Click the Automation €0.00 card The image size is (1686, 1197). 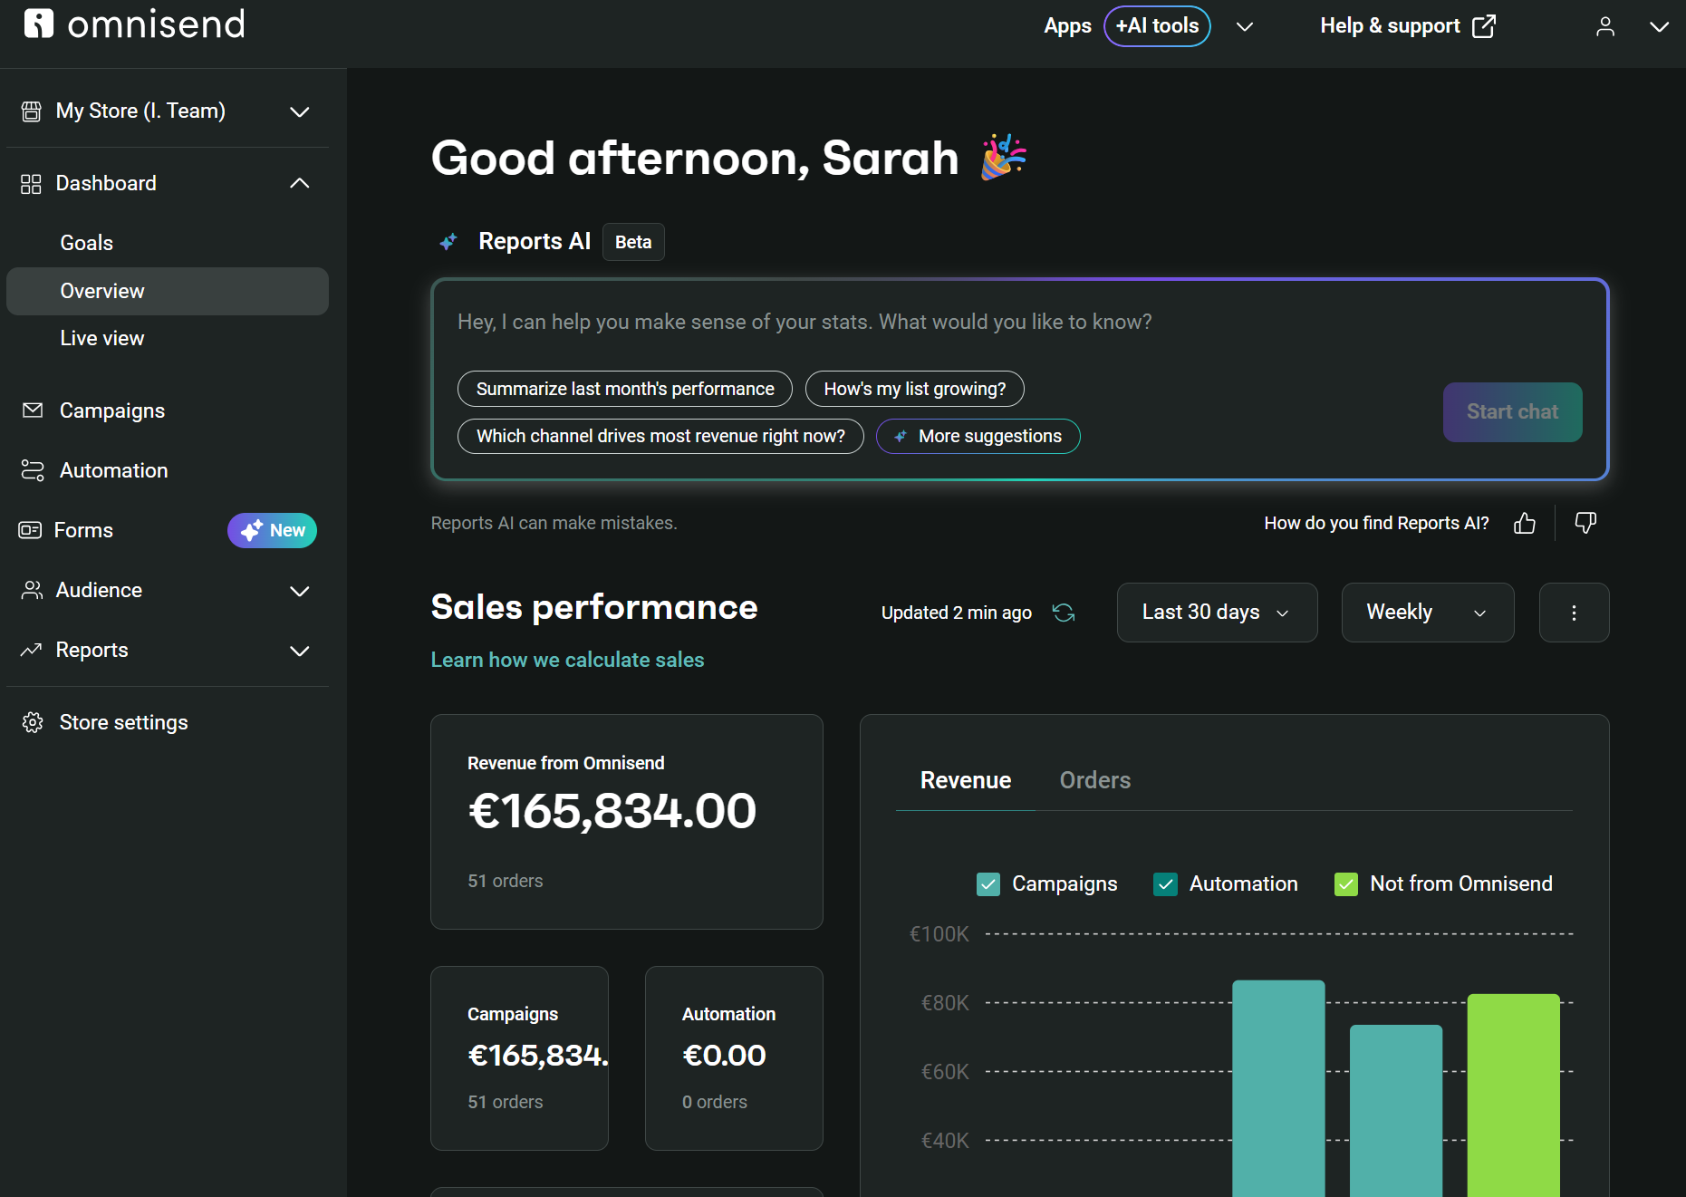tap(734, 1058)
